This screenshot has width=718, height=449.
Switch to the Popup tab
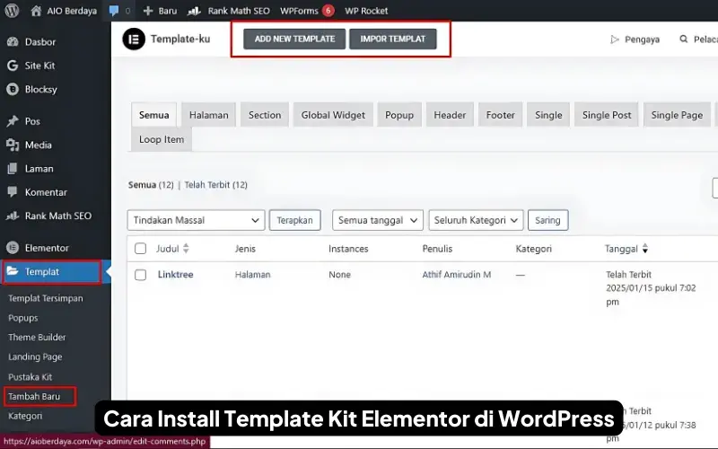pos(399,115)
